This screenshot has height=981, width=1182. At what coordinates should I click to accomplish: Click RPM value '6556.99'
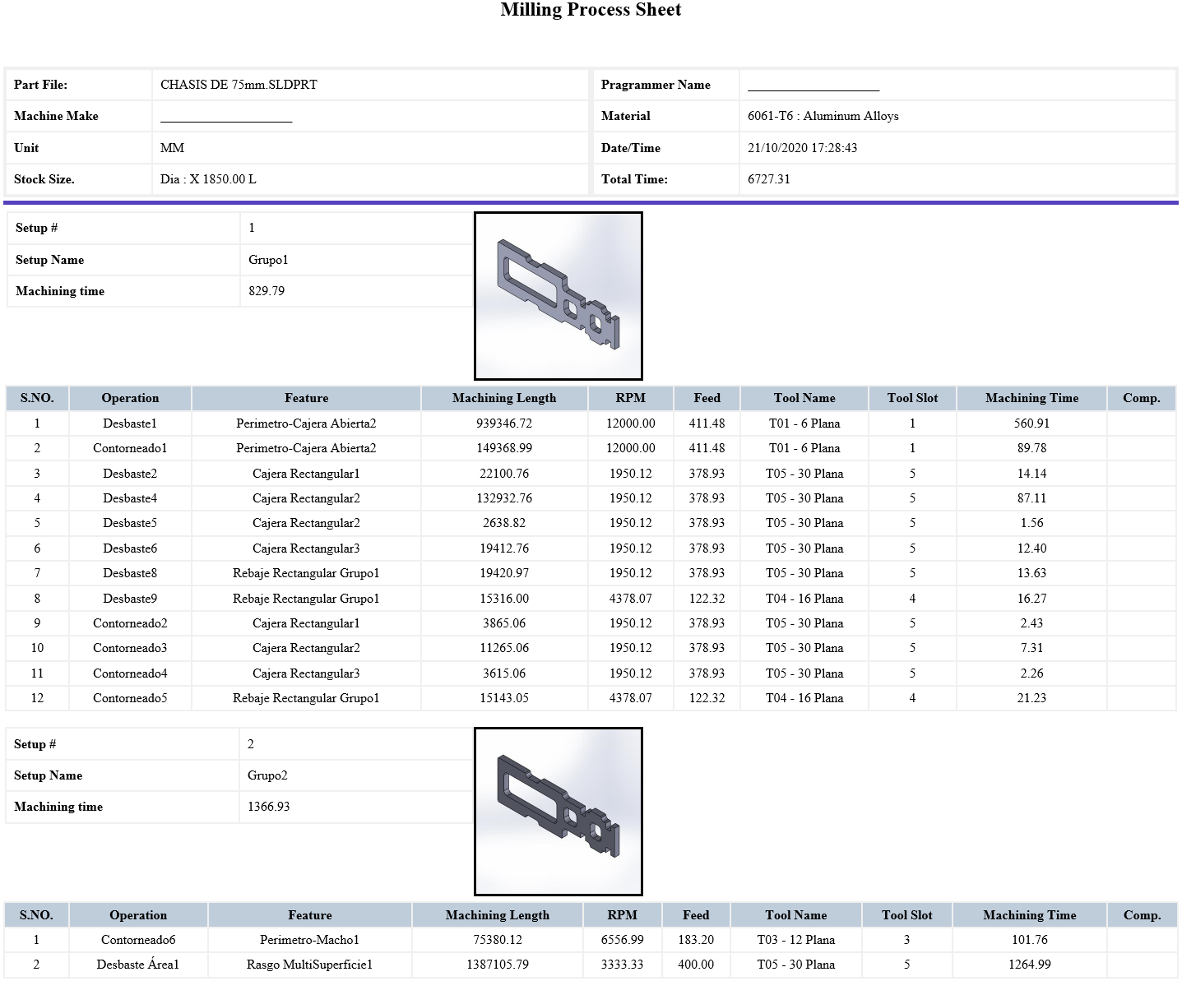[x=622, y=940]
